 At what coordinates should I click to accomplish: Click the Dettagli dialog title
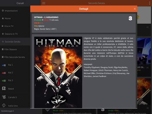coord(84,9)
